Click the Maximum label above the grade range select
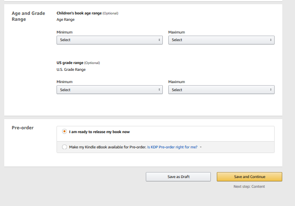Screen dimensions: 295x206 [176, 82]
